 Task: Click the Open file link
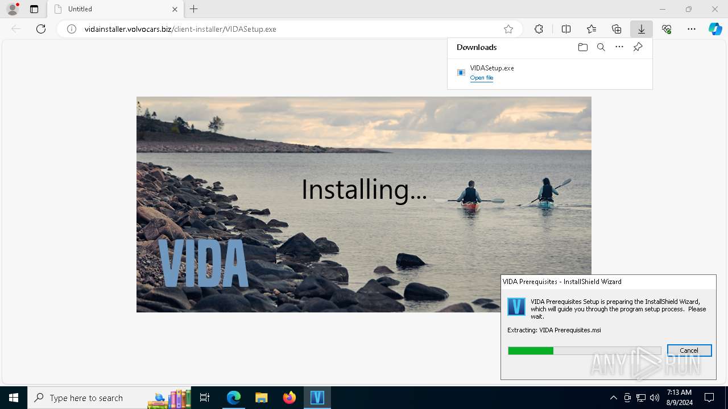point(482,78)
